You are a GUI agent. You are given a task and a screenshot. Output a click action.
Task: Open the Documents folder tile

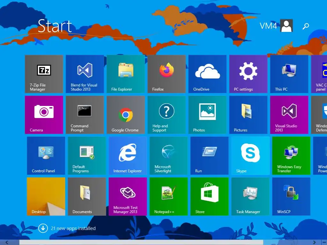(x=87, y=196)
